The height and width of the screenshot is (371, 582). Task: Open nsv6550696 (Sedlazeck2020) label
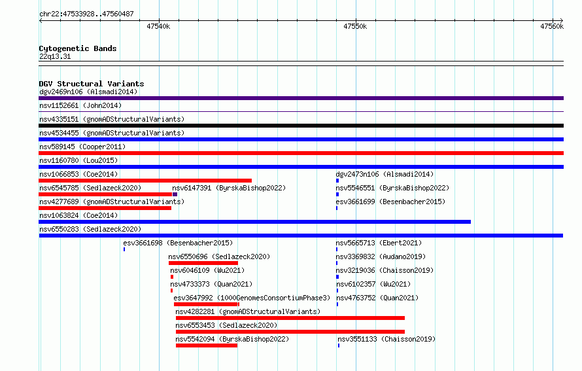click(x=219, y=256)
